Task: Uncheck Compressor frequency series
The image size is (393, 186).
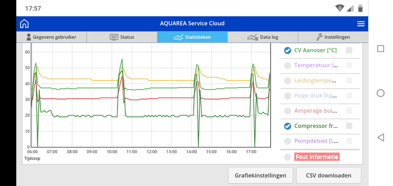Action: (287, 126)
